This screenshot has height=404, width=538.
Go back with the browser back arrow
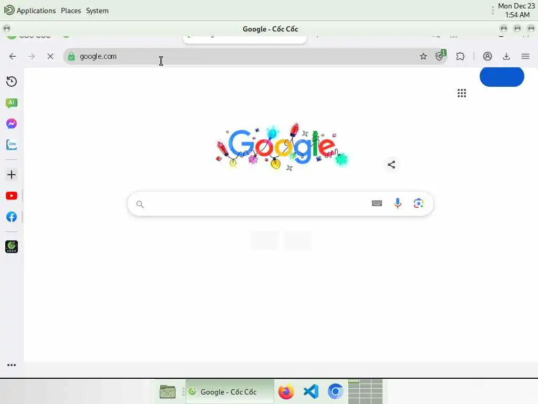tap(13, 56)
